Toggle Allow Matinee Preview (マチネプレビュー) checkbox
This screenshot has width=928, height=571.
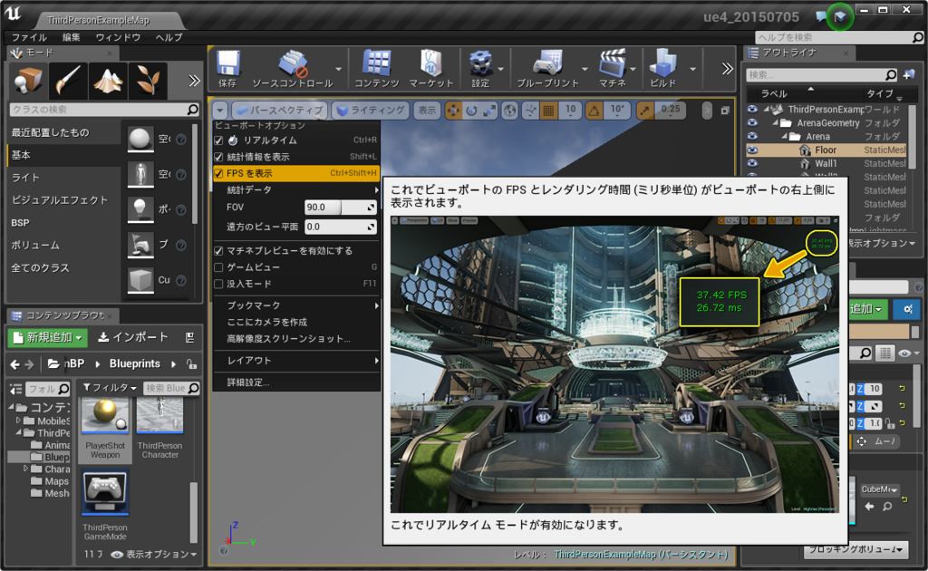point(218,251)
